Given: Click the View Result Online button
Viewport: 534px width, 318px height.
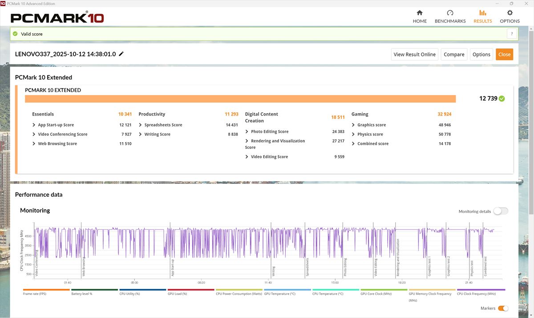Looking at the screenshot, I should point(414,55).
